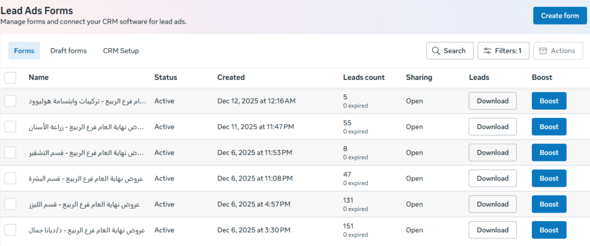The image size is (590, 246).
Task: Select the checkbox for the 55-leads form
Action: [x=10, y=126]
